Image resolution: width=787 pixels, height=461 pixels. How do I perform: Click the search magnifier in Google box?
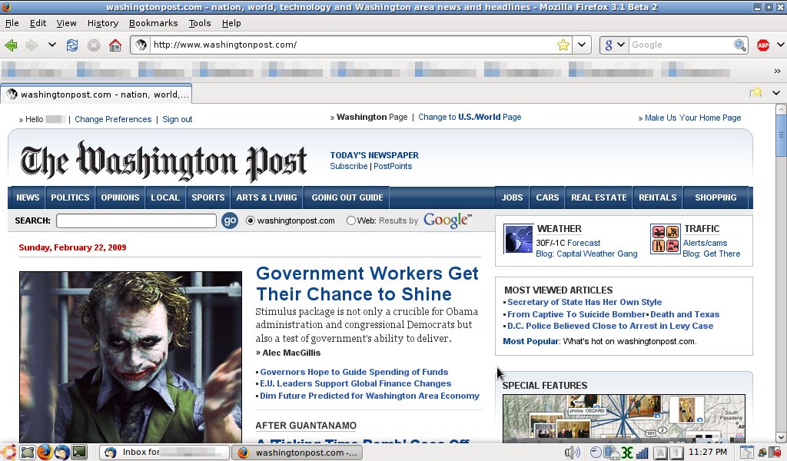coord(739,45)
